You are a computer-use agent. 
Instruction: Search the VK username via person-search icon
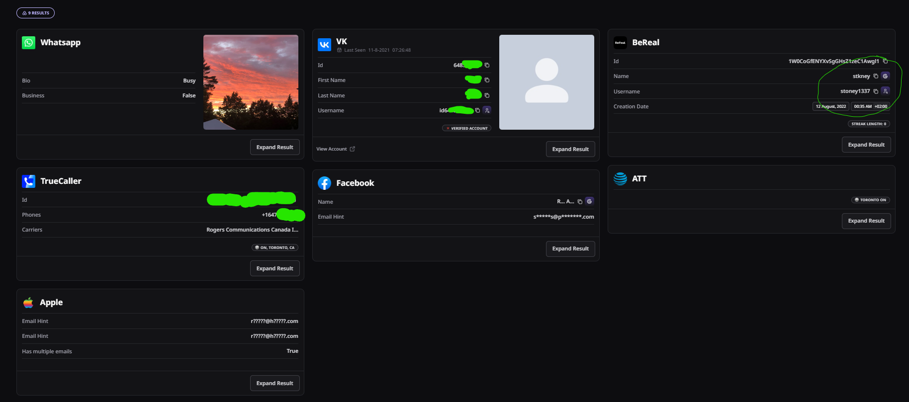487,110
